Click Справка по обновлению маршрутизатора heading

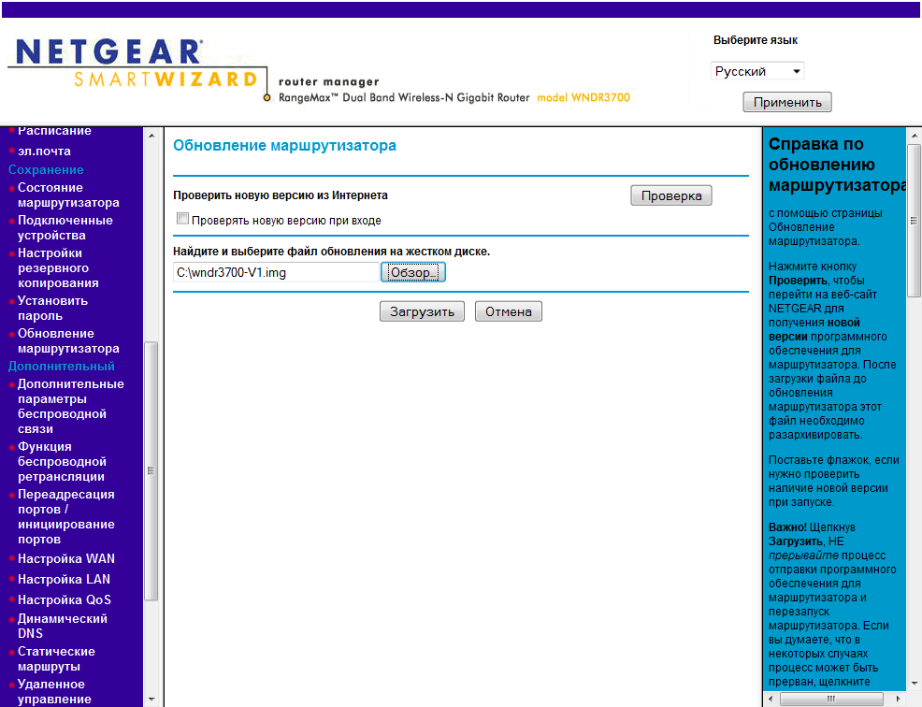click(x=836, y=165)
